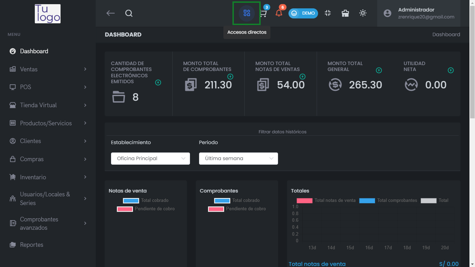Image resolution: width=475 pixels, height=267 pixels.
Task: Open the Establecimiento dropdown showing Oficina Principal
Action: point(150,158)
